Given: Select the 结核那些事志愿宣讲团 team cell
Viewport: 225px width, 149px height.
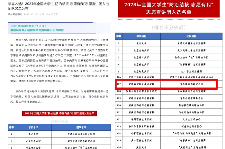Looking at the screenshot, I should click(192, 112).
